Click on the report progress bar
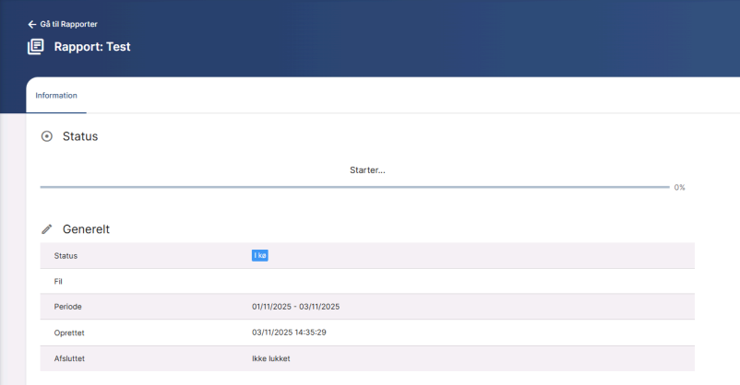The width and height of the screenshot is (740, 385). 354,187
